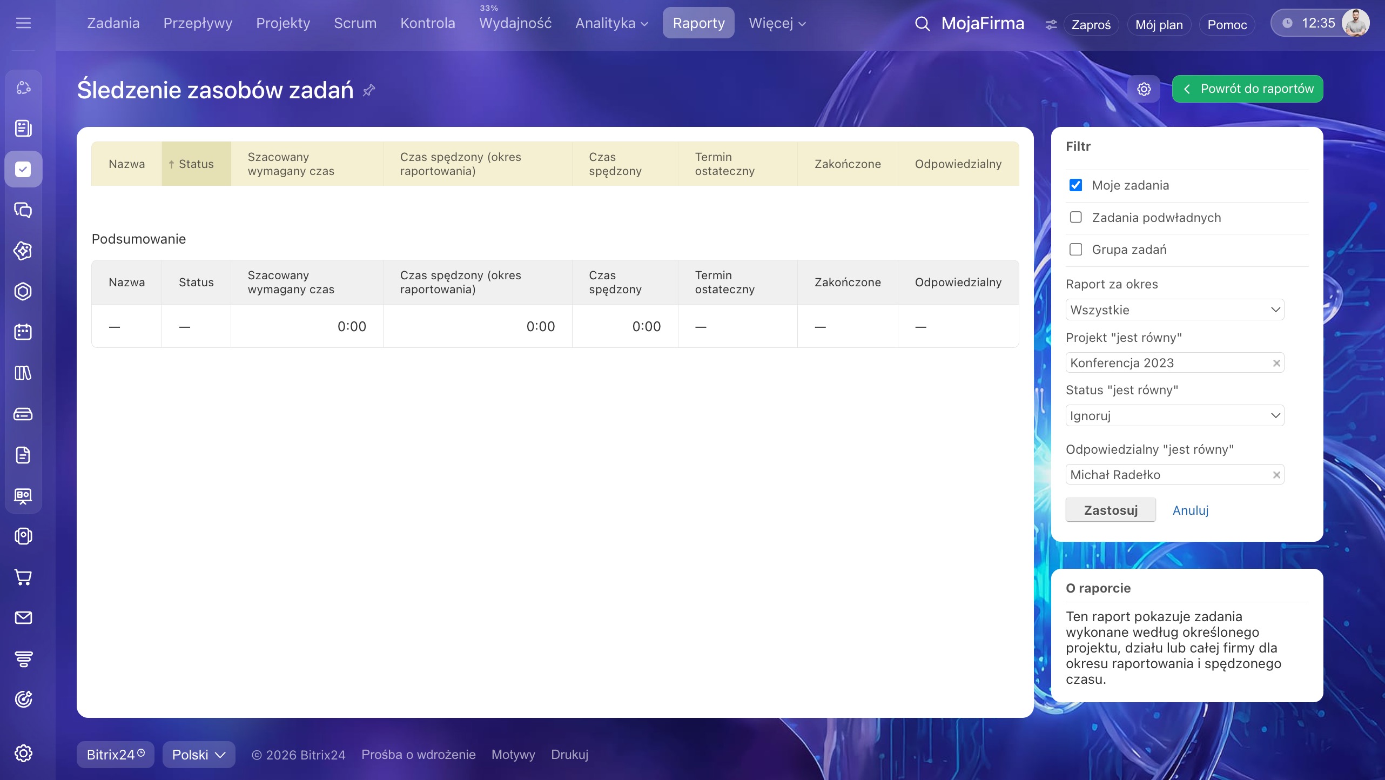Open the drive storage sidebar icon

[23, 414]
